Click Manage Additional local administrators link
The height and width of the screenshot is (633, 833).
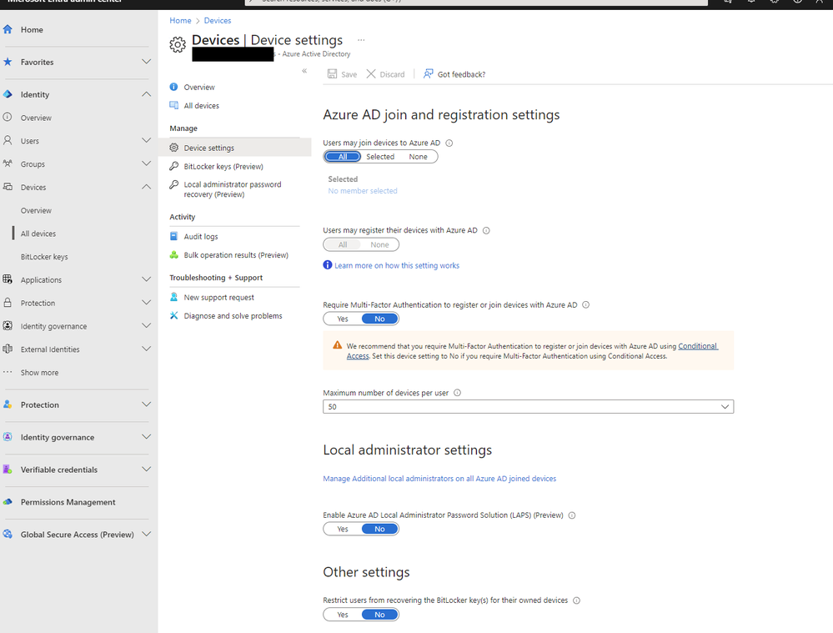click(439, 479)
